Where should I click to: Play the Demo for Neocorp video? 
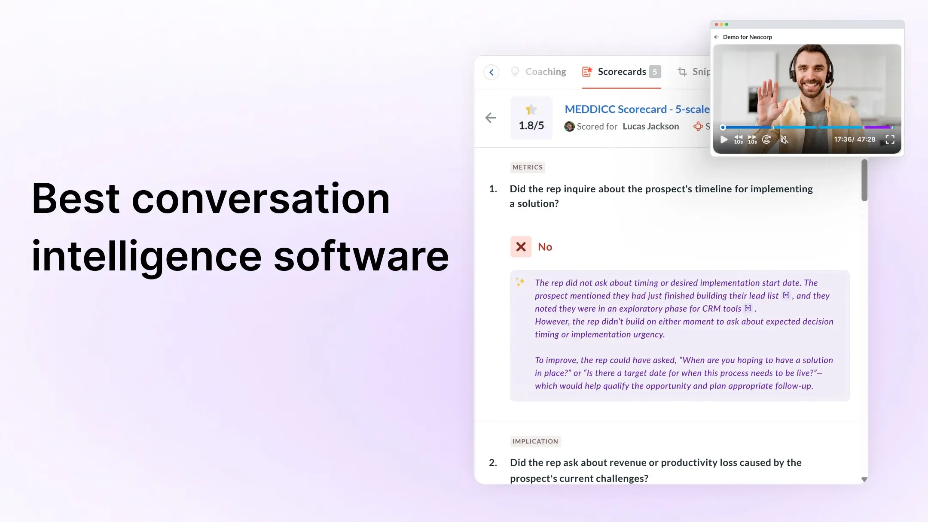pyautogui.click(x=724, y=140)
